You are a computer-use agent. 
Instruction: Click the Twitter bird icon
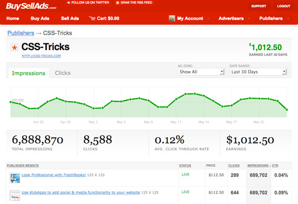68,3
